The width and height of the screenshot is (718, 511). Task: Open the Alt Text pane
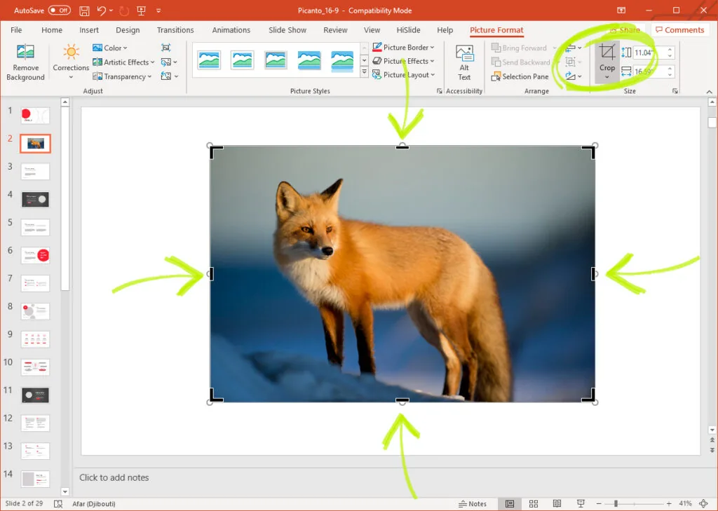click(x=464, y=62)
